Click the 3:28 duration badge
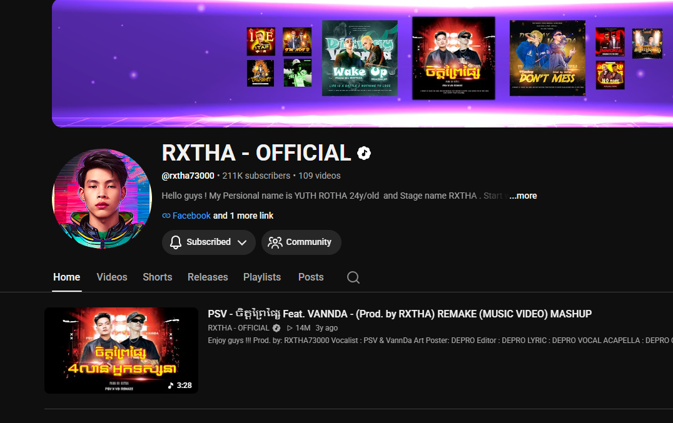The height and width of the screenshot is (423, 673). [180, 386]
